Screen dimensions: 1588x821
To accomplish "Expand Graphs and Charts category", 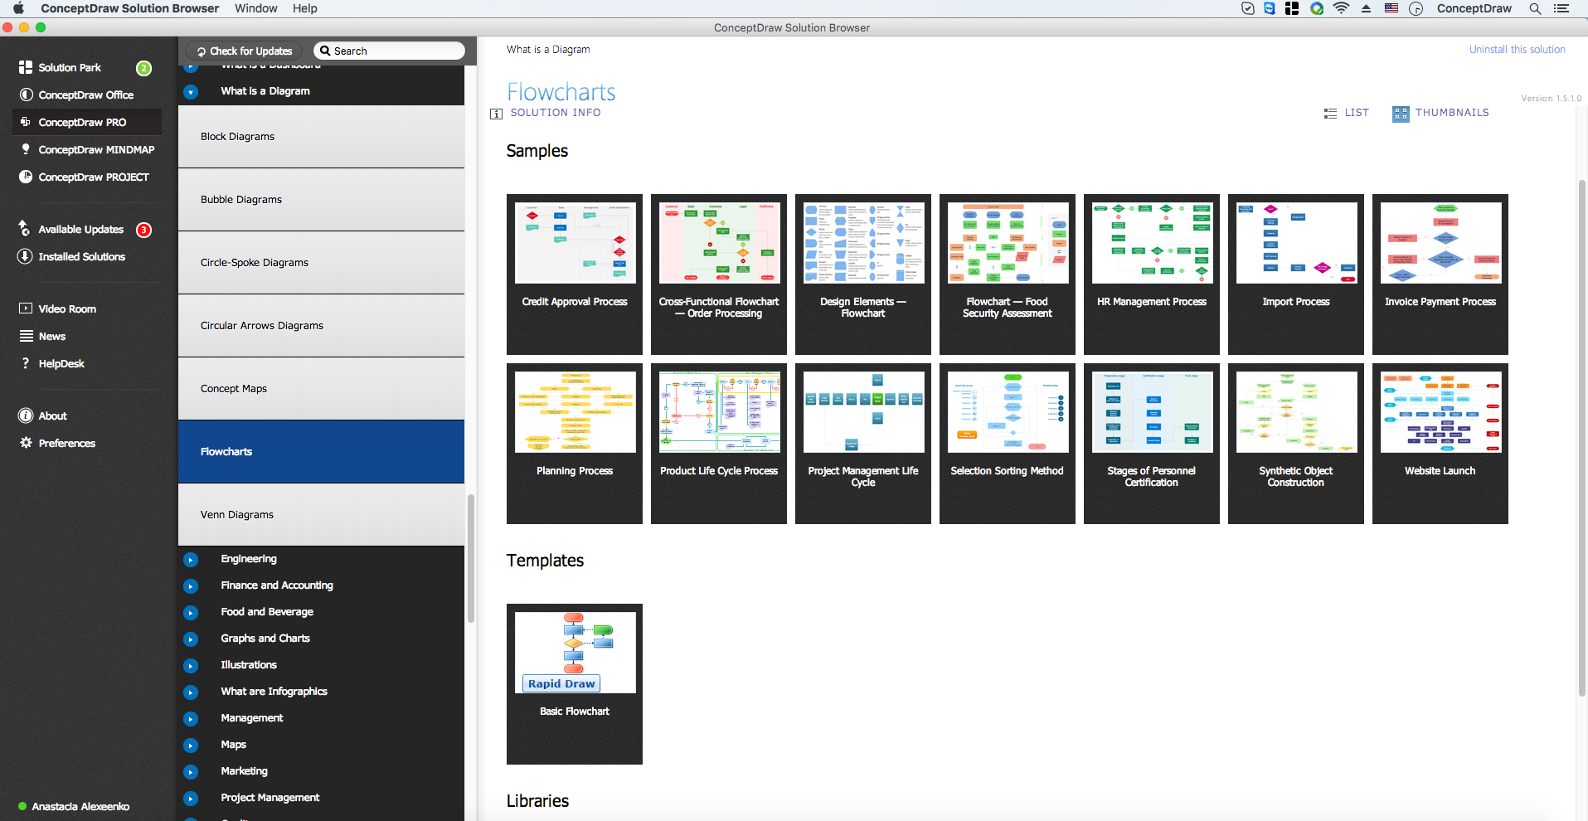I will tap(191, 639).
